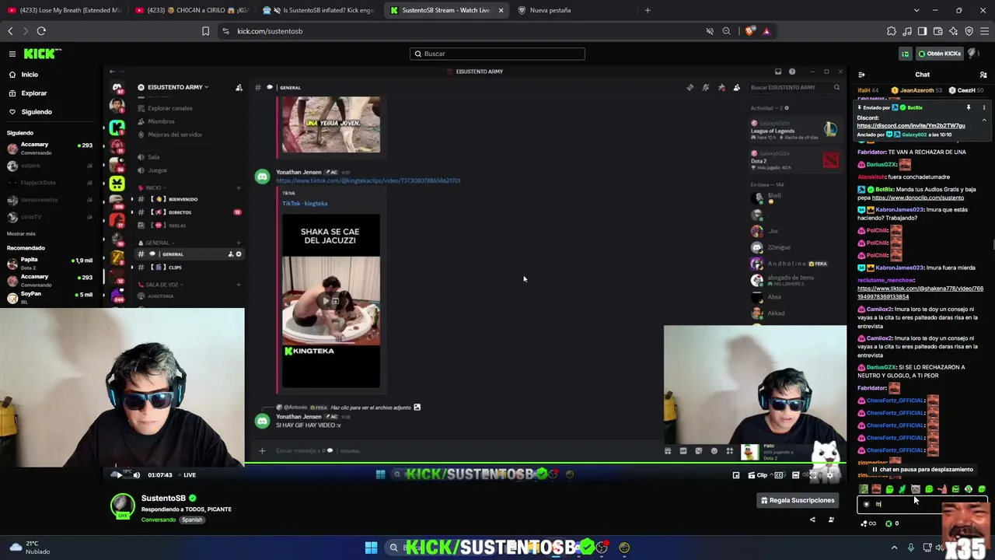Open the Discord home icon in the server list

pos(117,87)
